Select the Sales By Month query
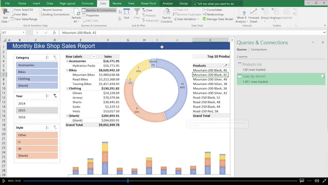Screen dimensions: 328x185 pyautogui.click(x=281, y=79)
